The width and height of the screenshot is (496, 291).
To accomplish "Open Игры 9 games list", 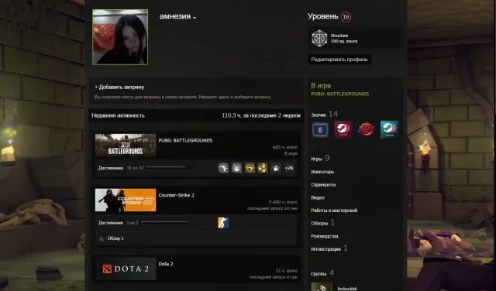I will click(320, 159).
